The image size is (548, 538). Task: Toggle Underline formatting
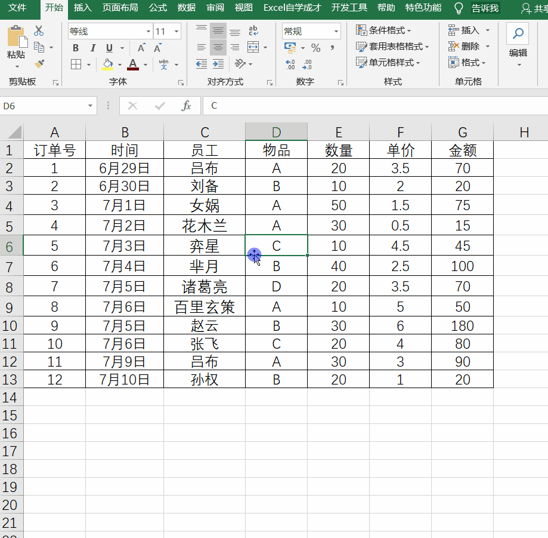[109, 48]
